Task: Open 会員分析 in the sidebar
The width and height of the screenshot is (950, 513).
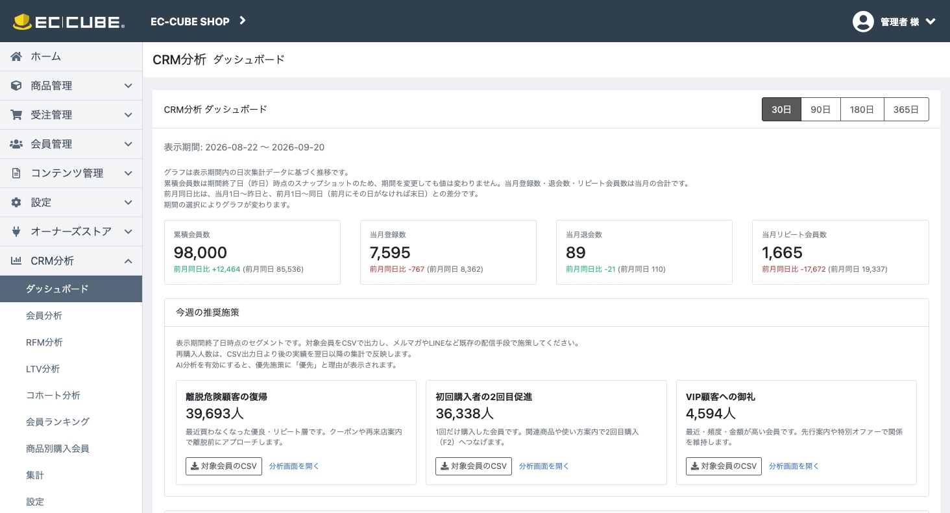Action: click(x=71, y=315)
